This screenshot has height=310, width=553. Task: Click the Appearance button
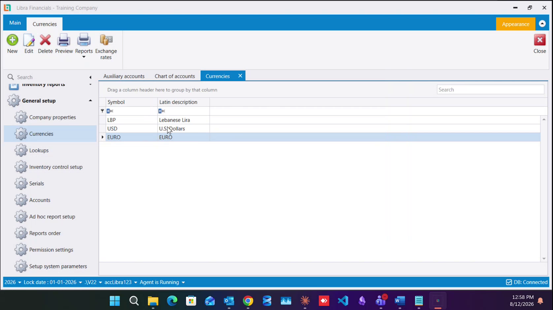click(515, 24)
